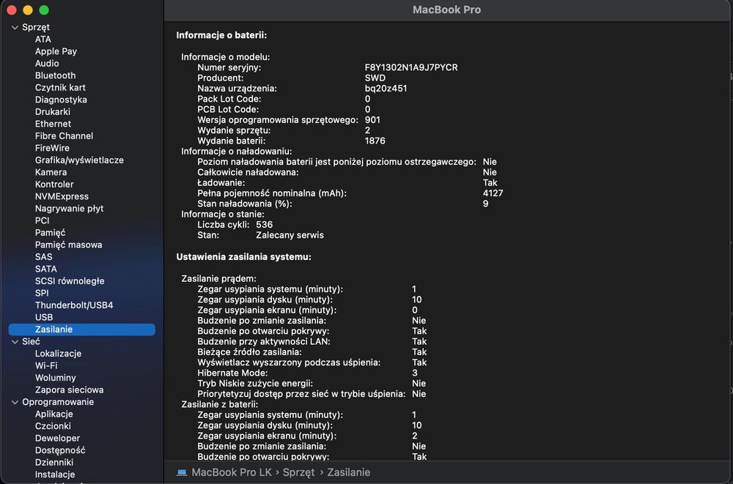733x484 pixels.
Task: Select Dostępność entry
Action: (60, 450)
